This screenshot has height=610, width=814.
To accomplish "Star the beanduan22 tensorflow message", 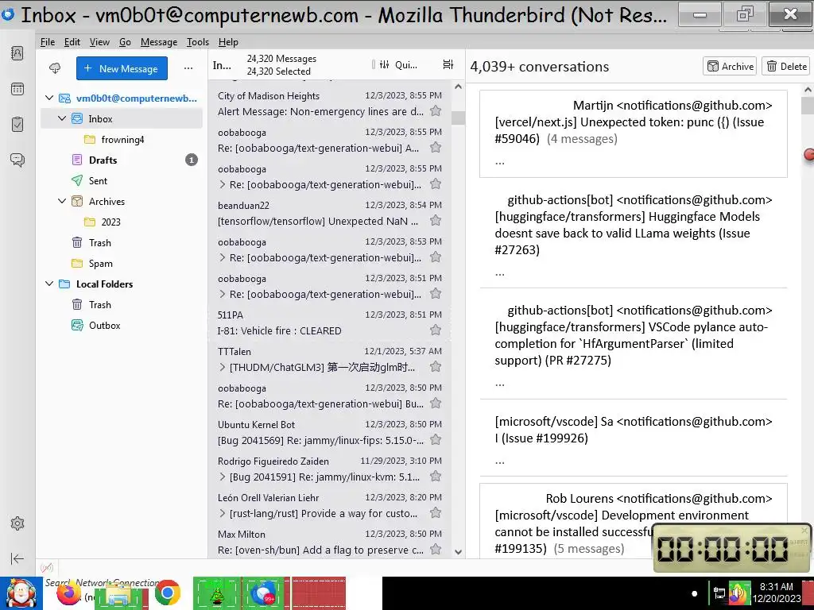I will (x=436, y=221).
